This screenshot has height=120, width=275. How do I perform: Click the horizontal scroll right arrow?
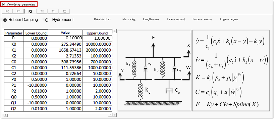tap(110, 115)
